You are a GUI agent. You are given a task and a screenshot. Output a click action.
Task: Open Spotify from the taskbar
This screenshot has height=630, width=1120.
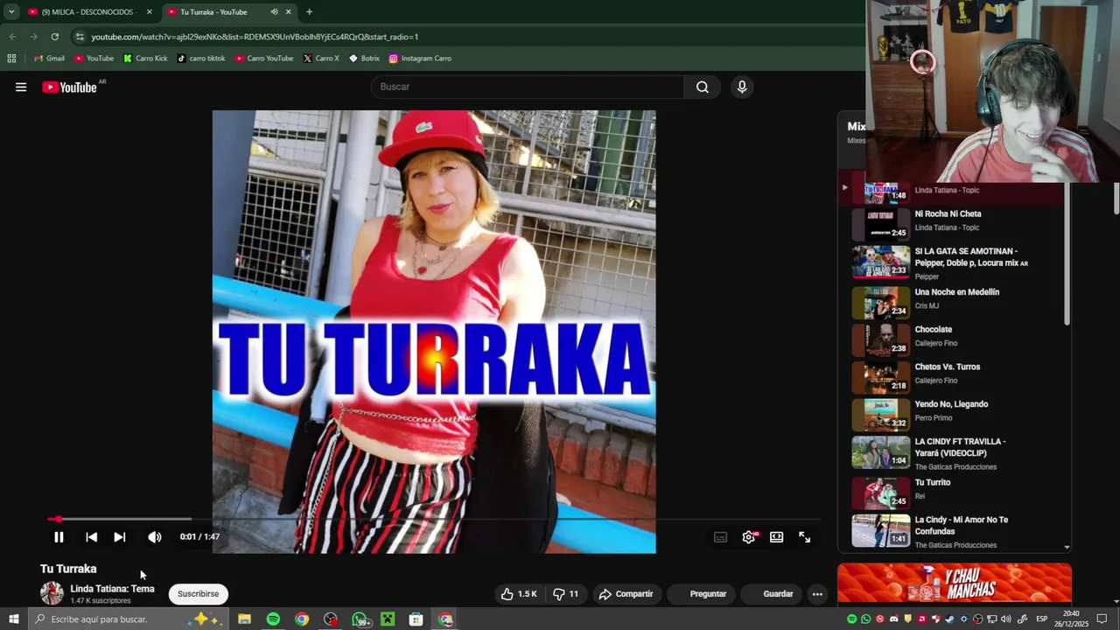click(273, 619)
